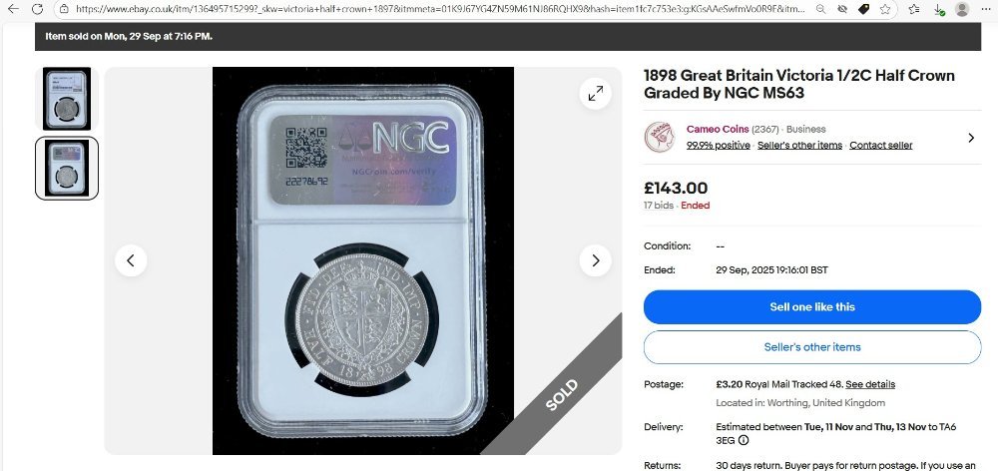
Task: Show the previous listing photo
Action: [x=131, y=260]
